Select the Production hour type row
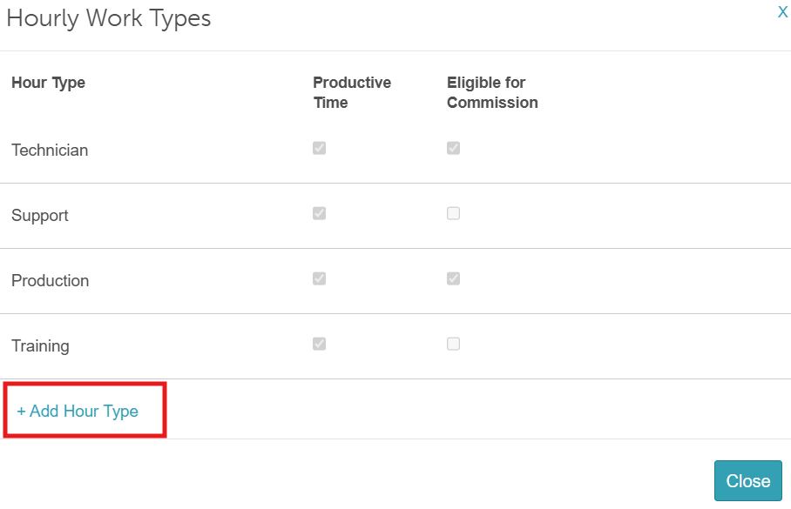Image resolution: width=791 pixels, height=509 pixels. coord(51,280)
